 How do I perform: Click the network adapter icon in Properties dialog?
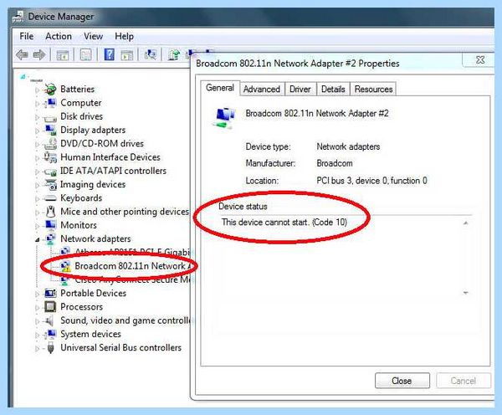(224, 117)
